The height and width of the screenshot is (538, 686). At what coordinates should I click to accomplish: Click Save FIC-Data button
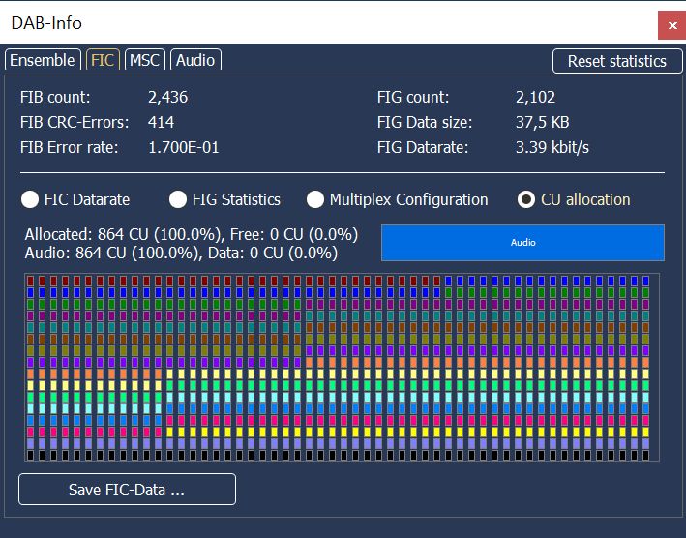(x=127, y=490)
